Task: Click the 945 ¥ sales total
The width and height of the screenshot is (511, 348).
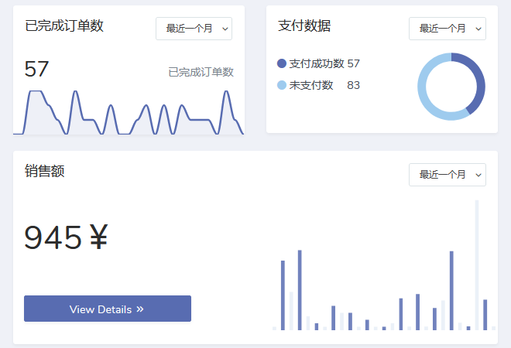Action: 66,238
